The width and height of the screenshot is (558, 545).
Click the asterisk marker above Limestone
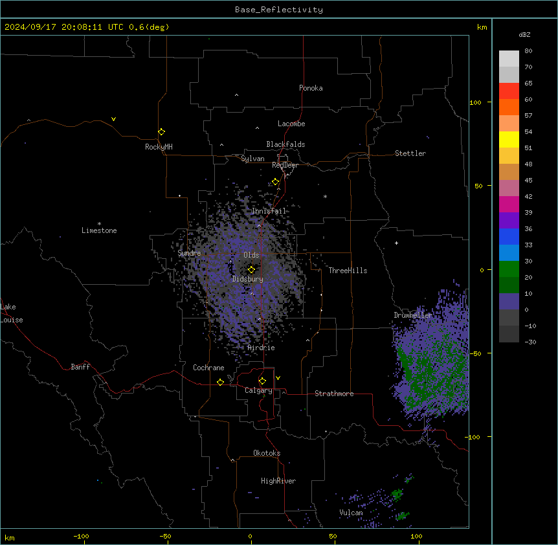point(99,224)
